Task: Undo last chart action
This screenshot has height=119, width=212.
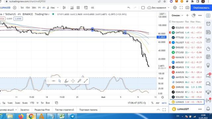Action: point(129,8)
